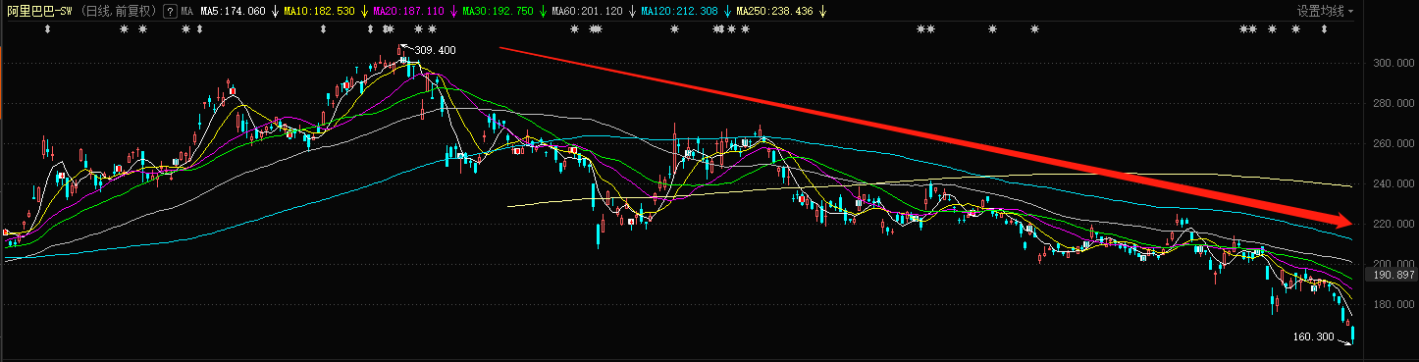Click the 200.000 price axis label

(1393, 264)
